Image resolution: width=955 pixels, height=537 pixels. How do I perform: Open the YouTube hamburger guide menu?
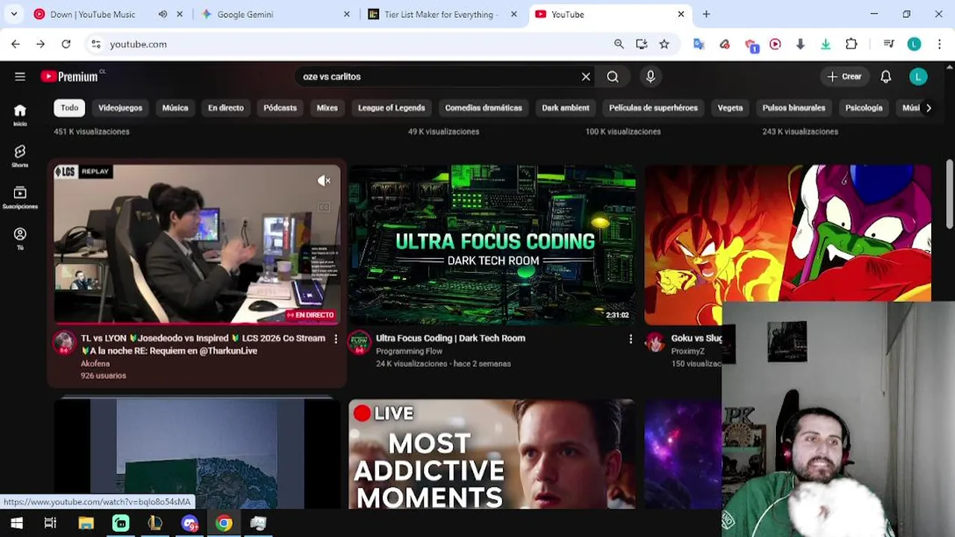[x=20, y=76]
